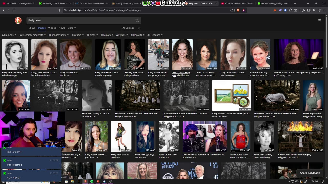Open the Jean Louisa Kelly amalia-life.club link
The image size is (328, 184).
tap(182, 74)
